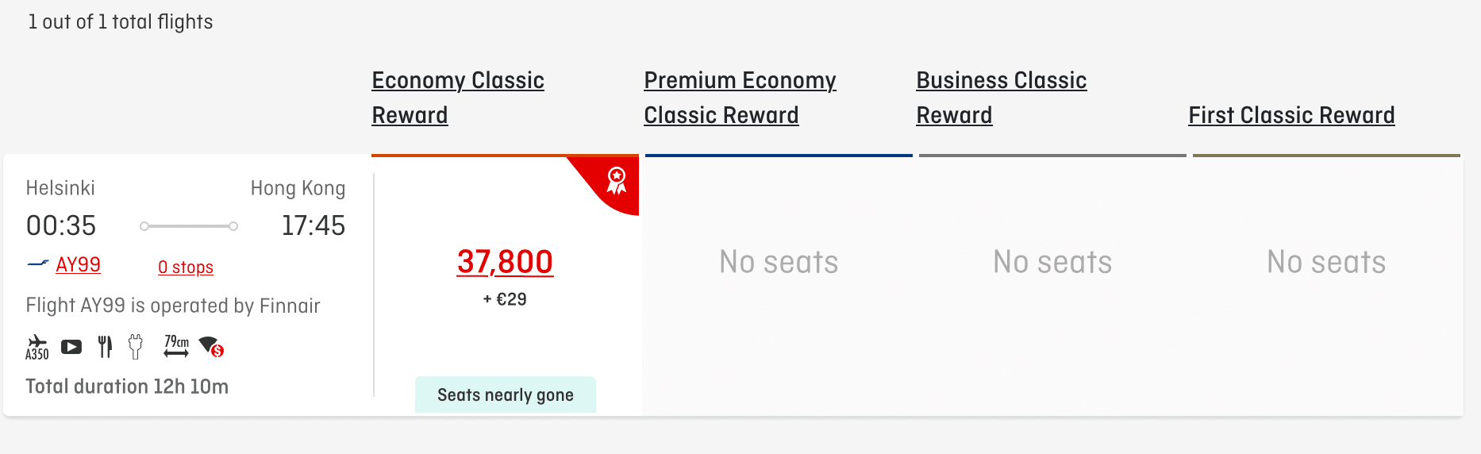Click No seats under Business Classic

tap(1052, 262)
